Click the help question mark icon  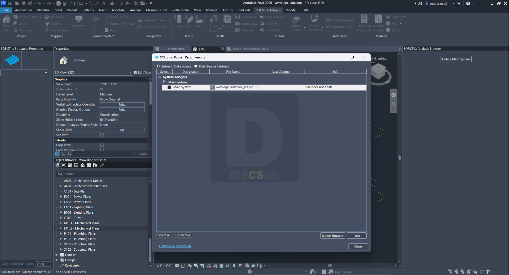(x=468, y=3)
